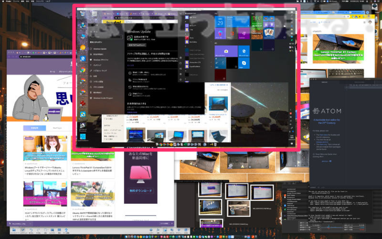Launch the Edge shortcut on the Windows desktop
The width and height of the screenshot is (382, 239).
tap(83, 58)
